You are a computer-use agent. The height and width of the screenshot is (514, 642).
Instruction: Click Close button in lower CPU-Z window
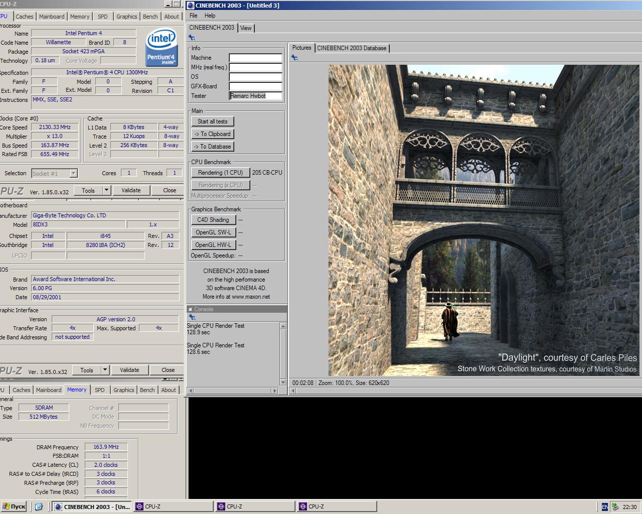168,370
